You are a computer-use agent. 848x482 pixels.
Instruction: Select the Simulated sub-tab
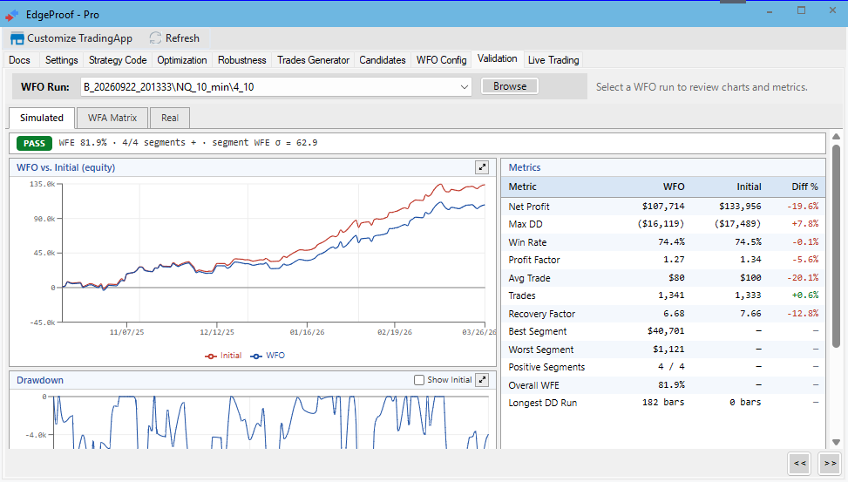coord(42,118)
